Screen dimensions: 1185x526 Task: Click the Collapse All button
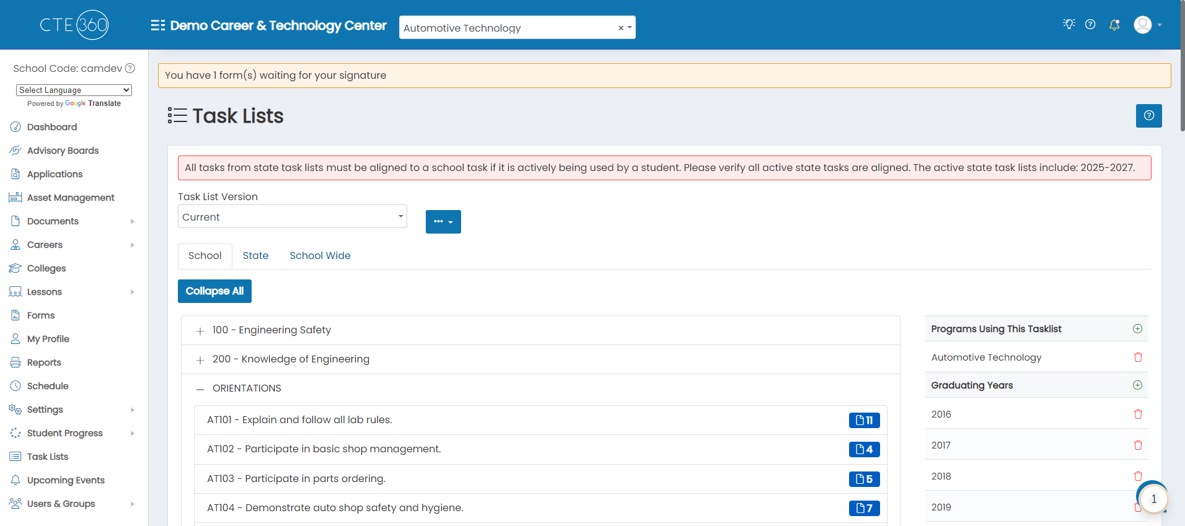pyautogui.click(x=214, y=291)
